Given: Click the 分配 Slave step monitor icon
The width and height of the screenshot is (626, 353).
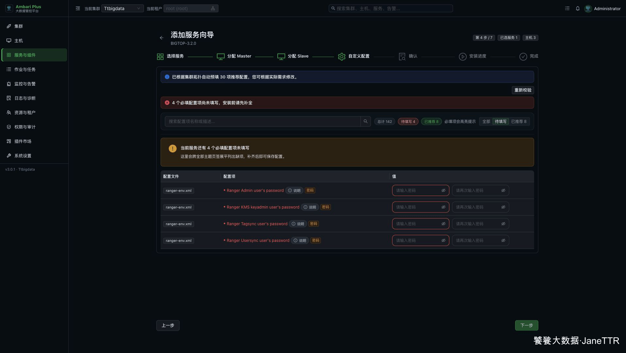Looking at the screenshot, I should tap(281, 57).
